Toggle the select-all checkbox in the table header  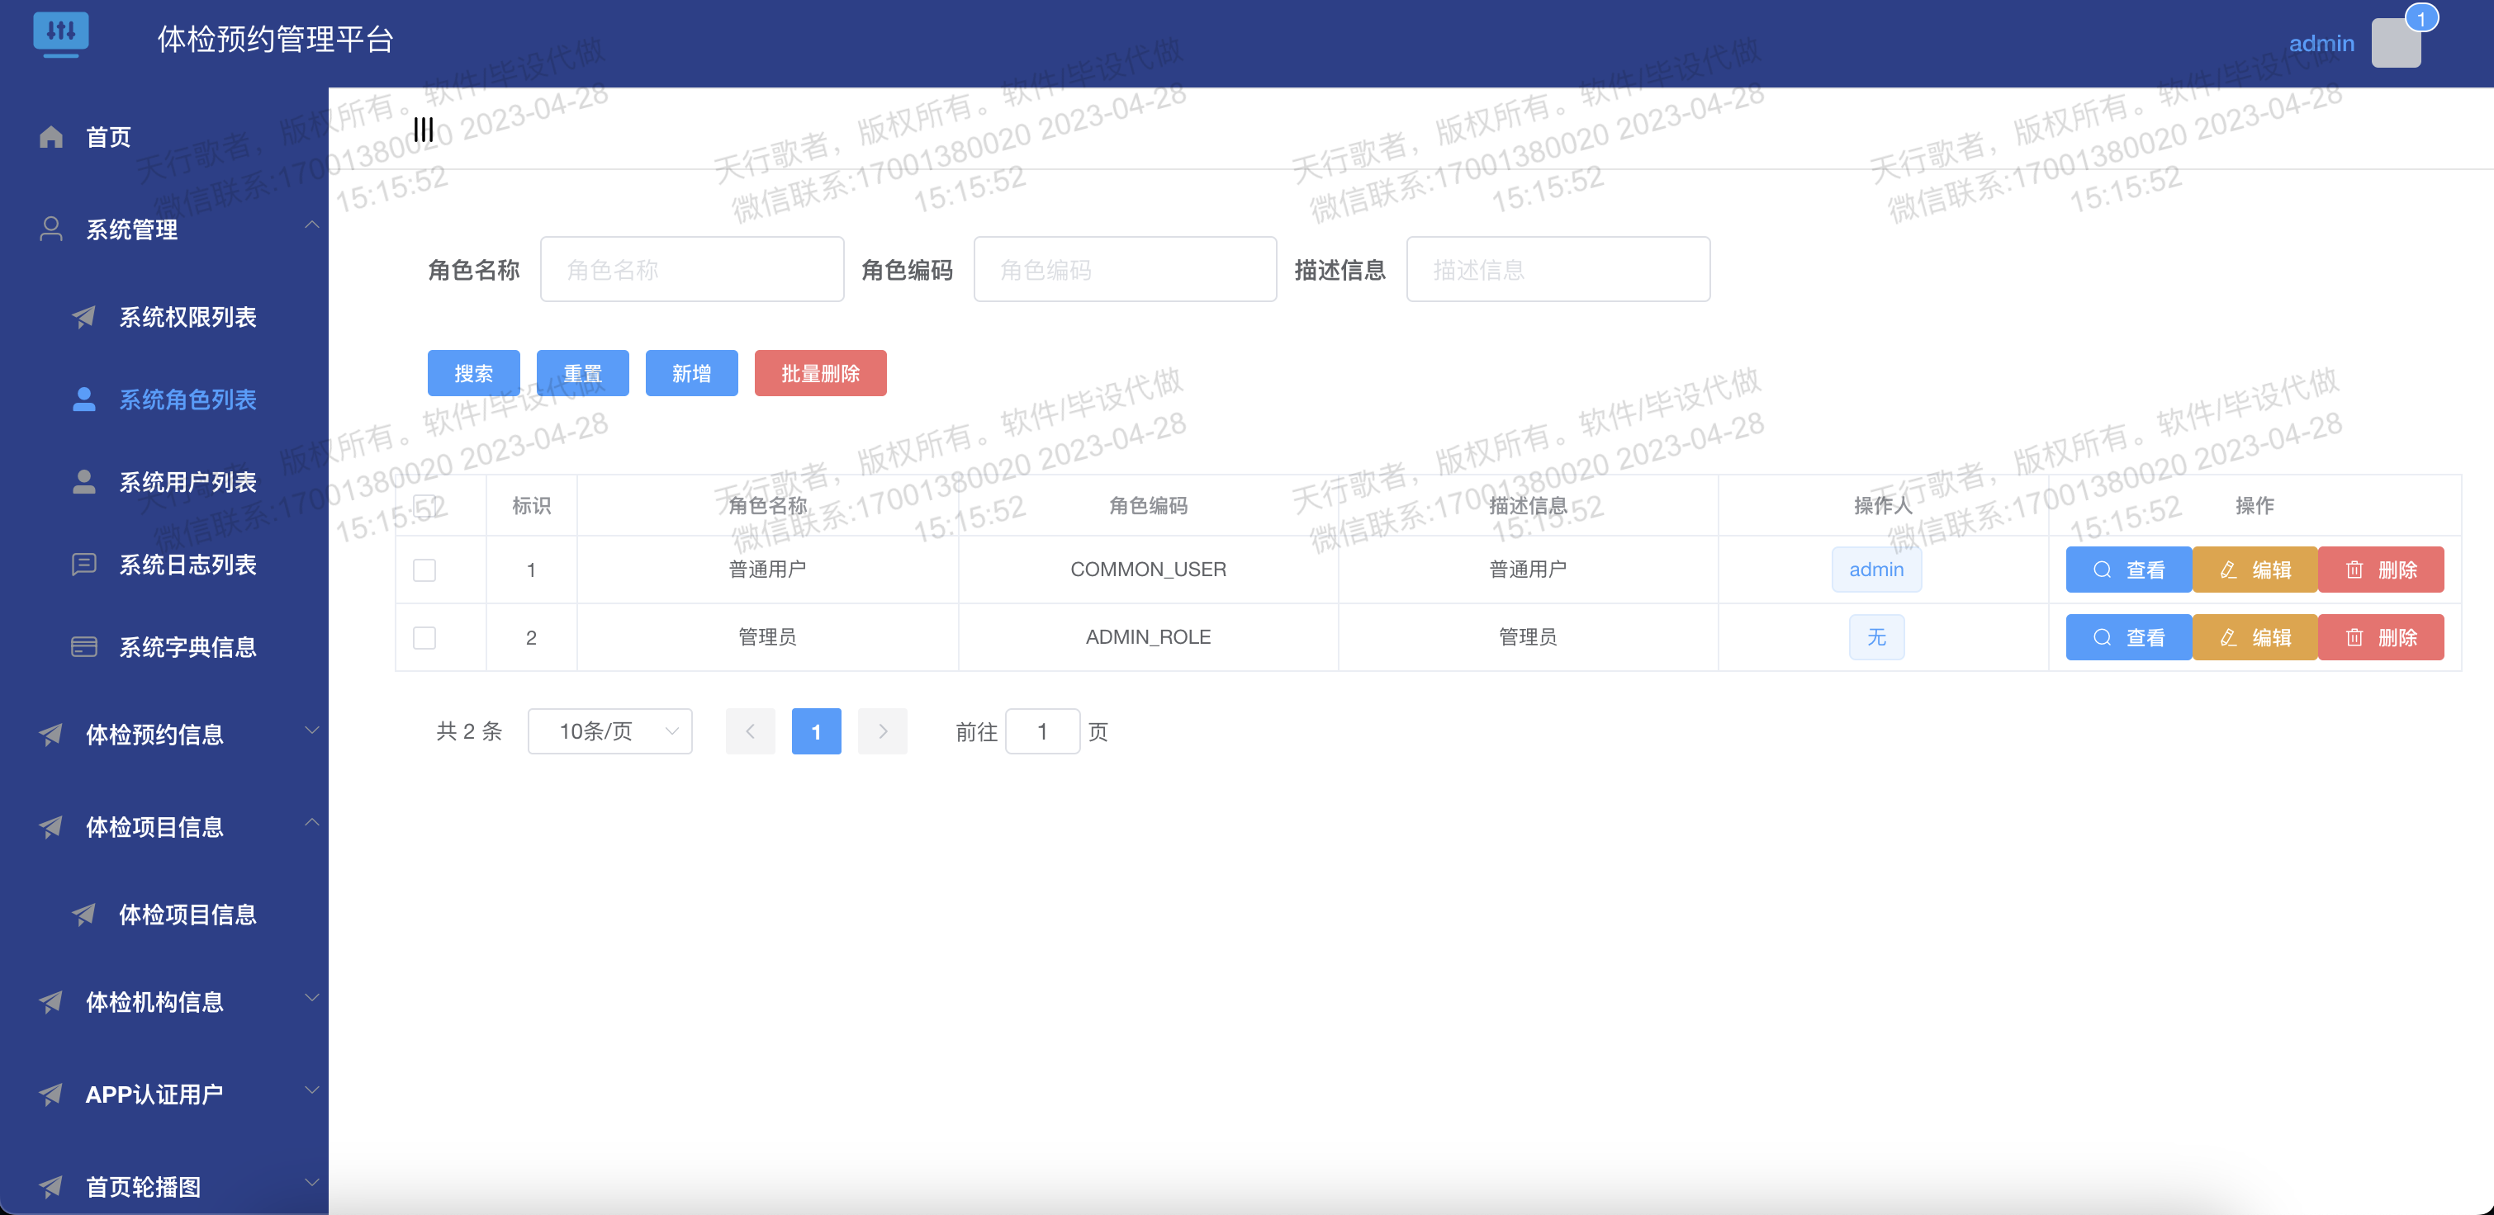[424, 505]
